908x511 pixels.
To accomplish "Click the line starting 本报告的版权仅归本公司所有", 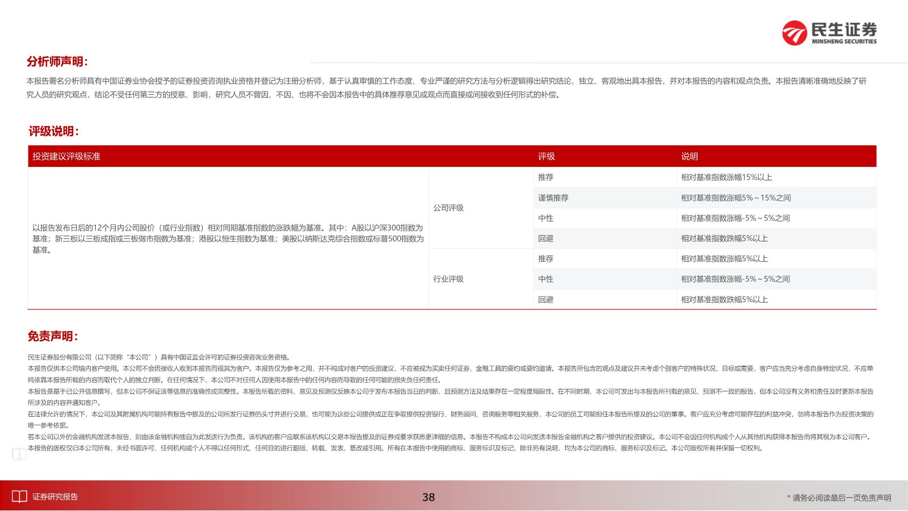I will pos(396,448).
